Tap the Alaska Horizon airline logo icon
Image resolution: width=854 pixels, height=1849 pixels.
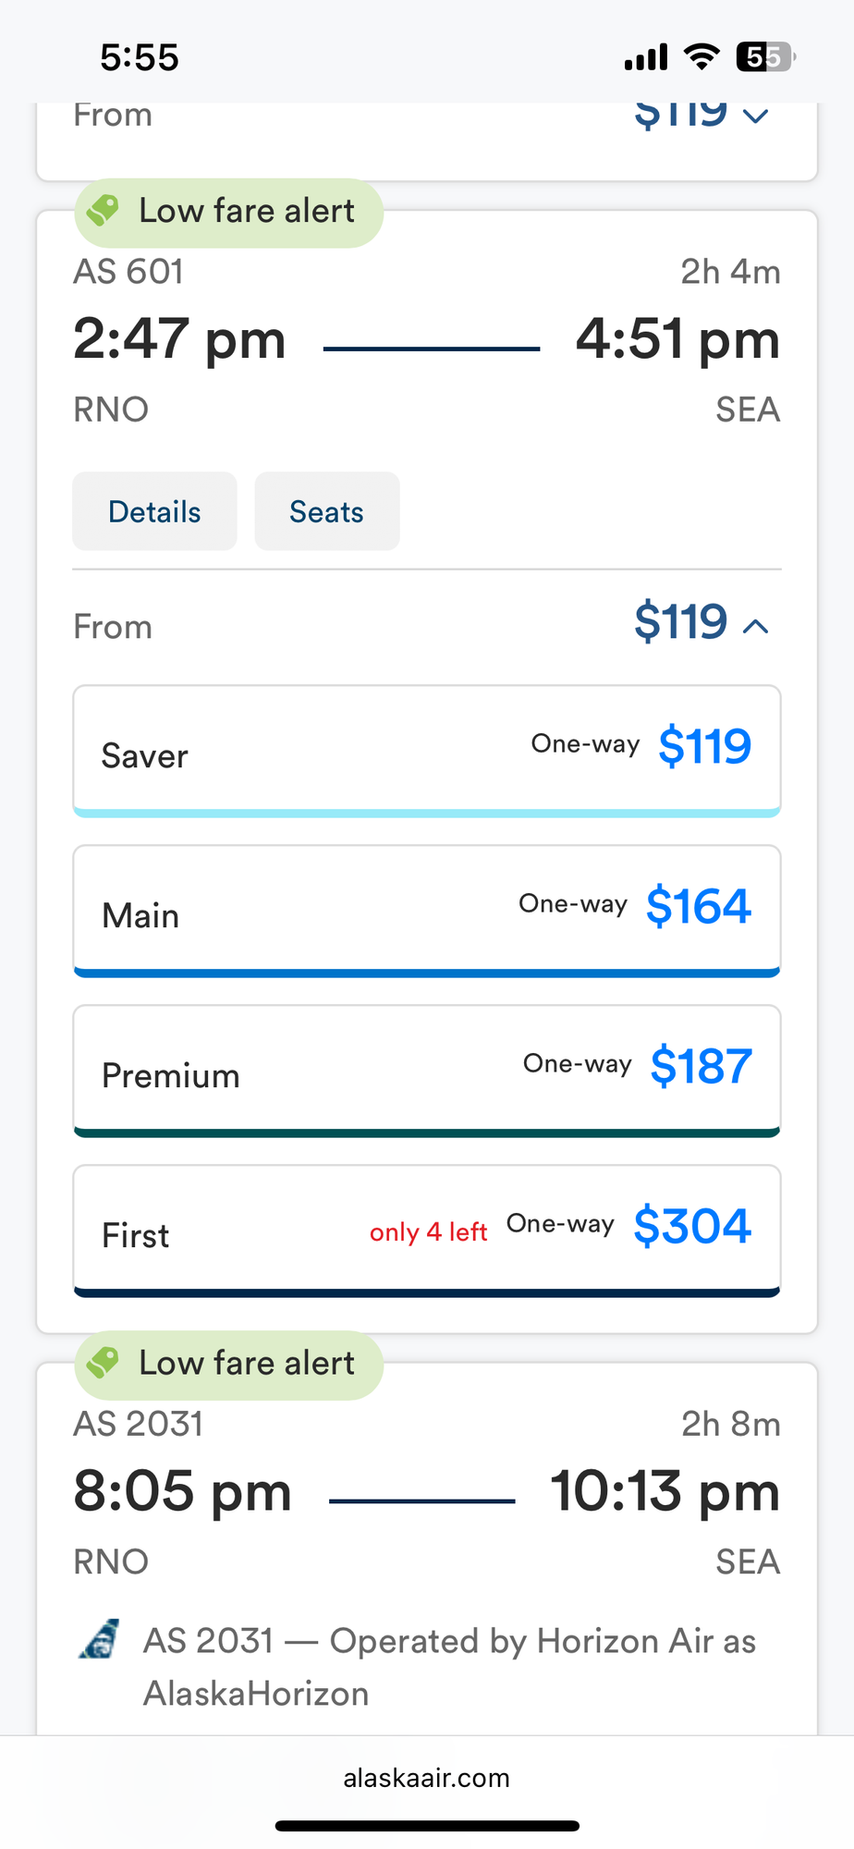coord(99,1640)
